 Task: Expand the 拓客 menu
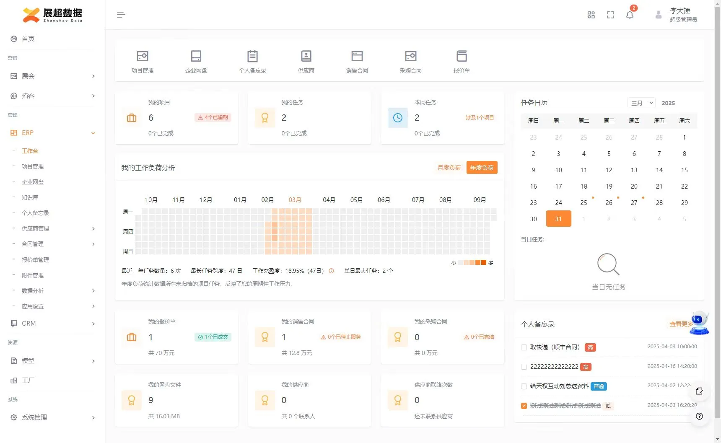point(52,96)
